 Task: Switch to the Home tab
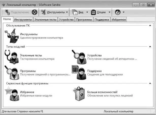point(7,19)
